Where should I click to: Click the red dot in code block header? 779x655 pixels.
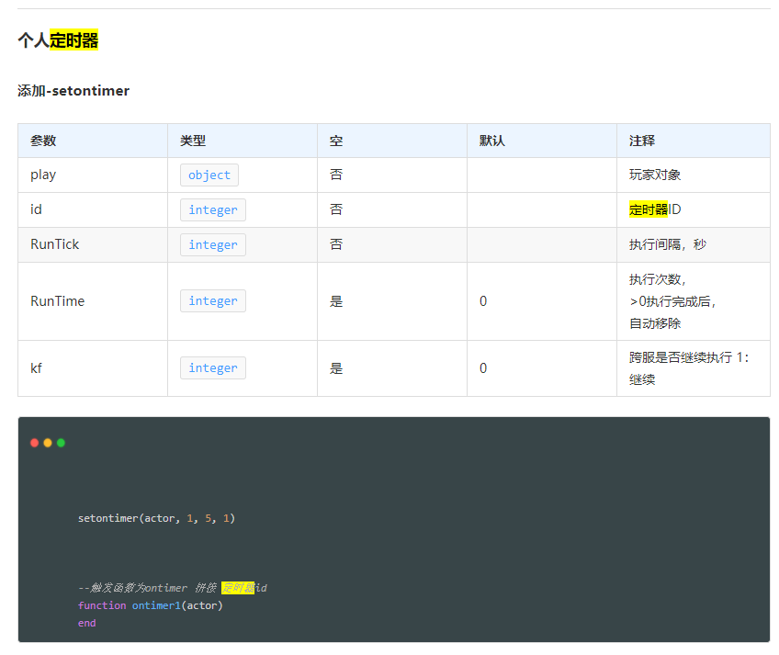(x=35, y=443)
